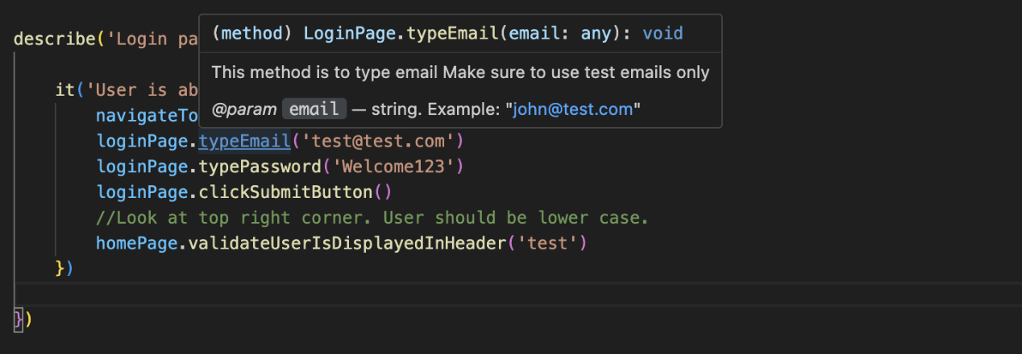Image resolution: width=1022 pixels, height=354 pixels.
Task: Place cursor on empty line below it block
Action: point(322,294)
